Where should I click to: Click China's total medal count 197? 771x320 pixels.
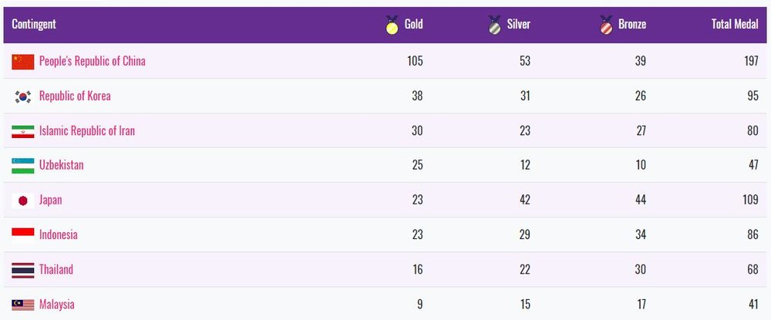point(750,62)
